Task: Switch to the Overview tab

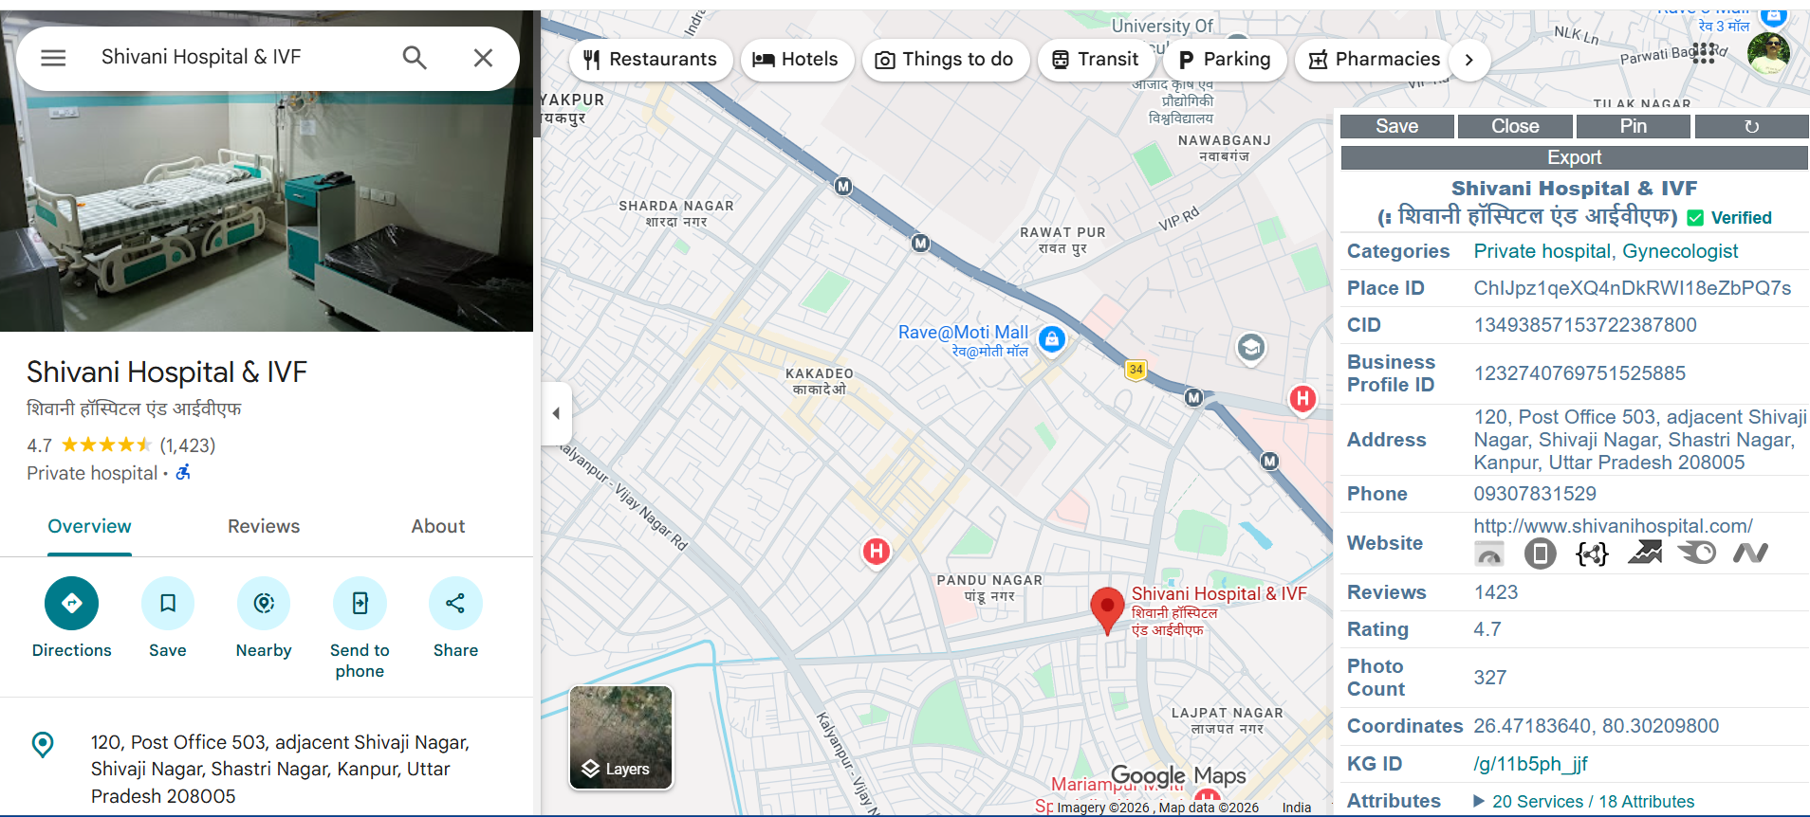Action: click(90, 527)
